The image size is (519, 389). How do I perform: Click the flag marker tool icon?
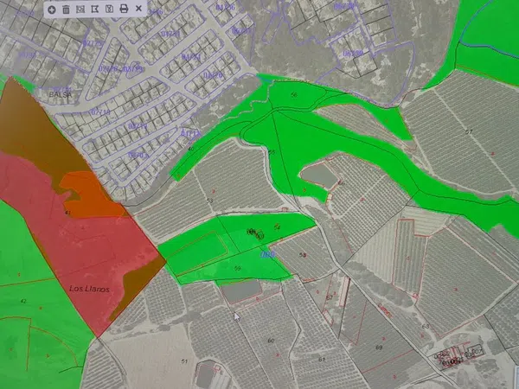click(94, 9)
